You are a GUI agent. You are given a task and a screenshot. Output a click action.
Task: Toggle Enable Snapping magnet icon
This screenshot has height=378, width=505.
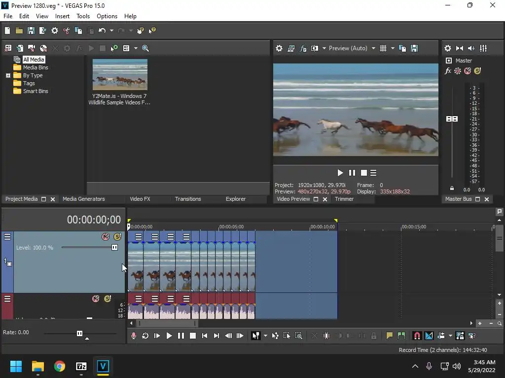click(x=417, y=336)
